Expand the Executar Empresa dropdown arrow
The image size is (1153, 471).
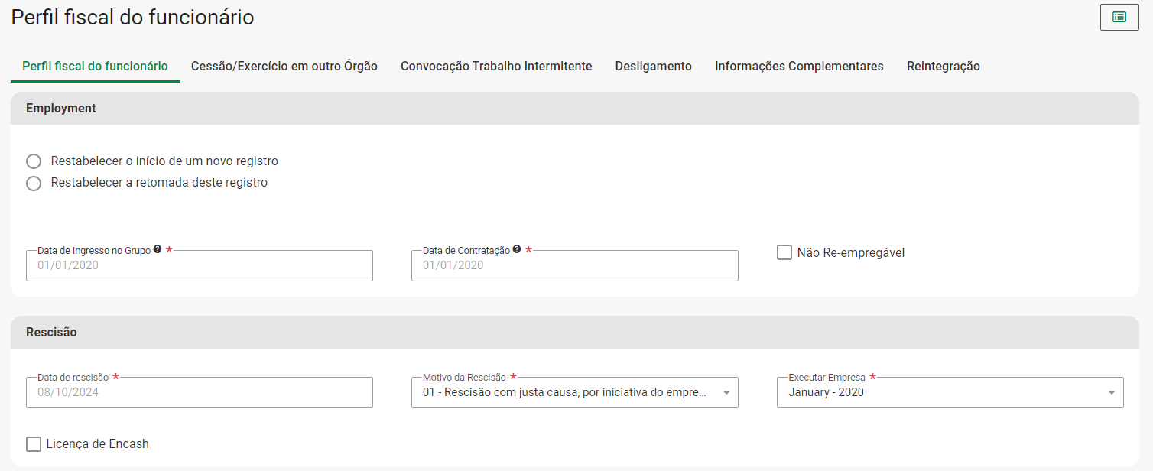(x=1110, y=393)
